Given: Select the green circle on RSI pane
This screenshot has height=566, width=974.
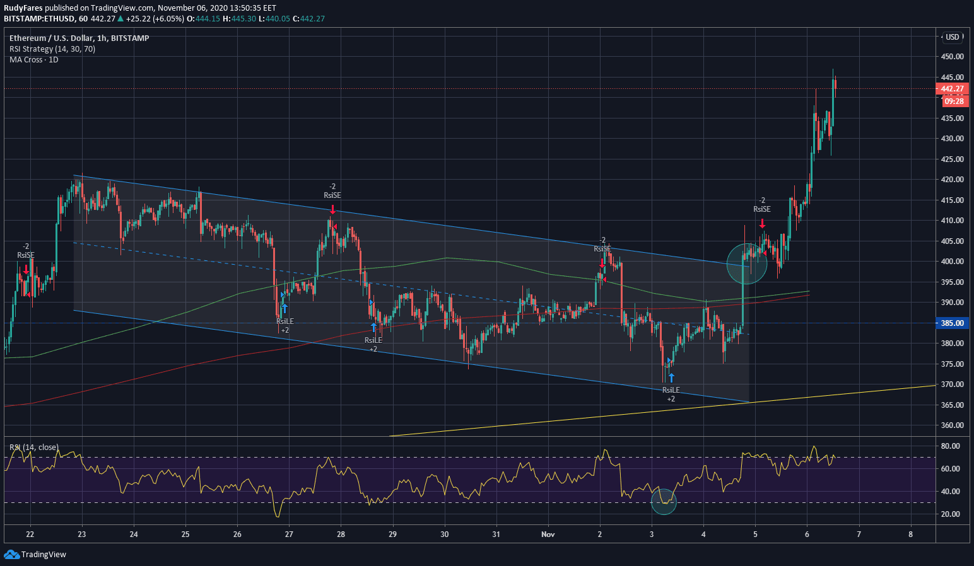Looking at the screenshot, I should click(x=664, y=502).
